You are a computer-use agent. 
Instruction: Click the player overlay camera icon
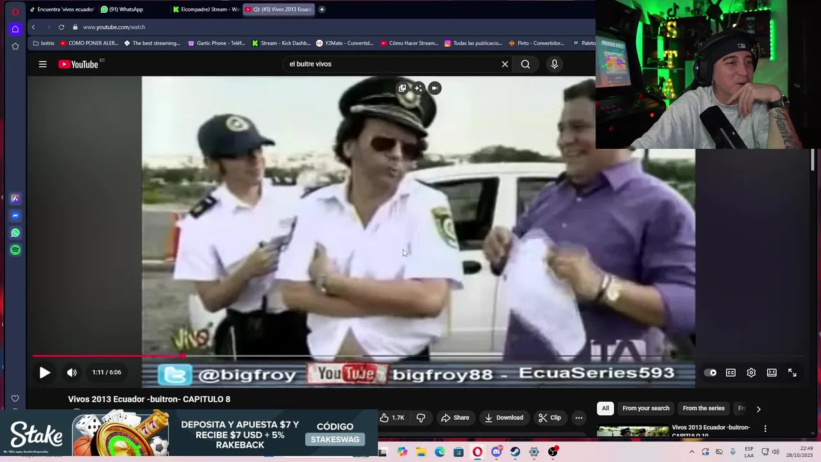point(435,88)
